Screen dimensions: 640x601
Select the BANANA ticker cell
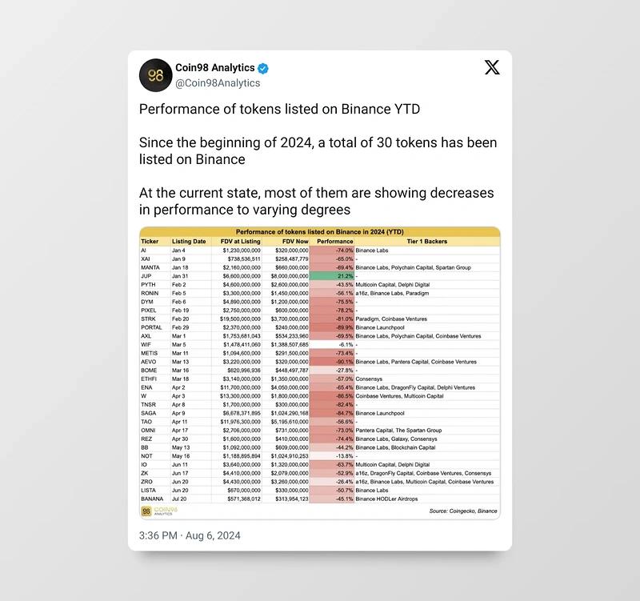point(153,499)
